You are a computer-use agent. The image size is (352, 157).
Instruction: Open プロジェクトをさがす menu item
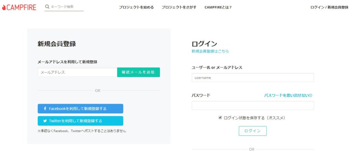[x=179, y=7]
